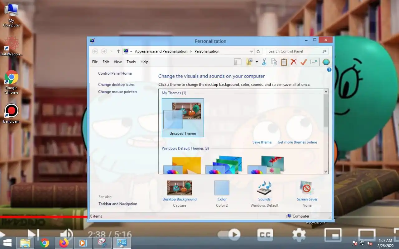Click the magnifier in Search Control Panel

324,51
